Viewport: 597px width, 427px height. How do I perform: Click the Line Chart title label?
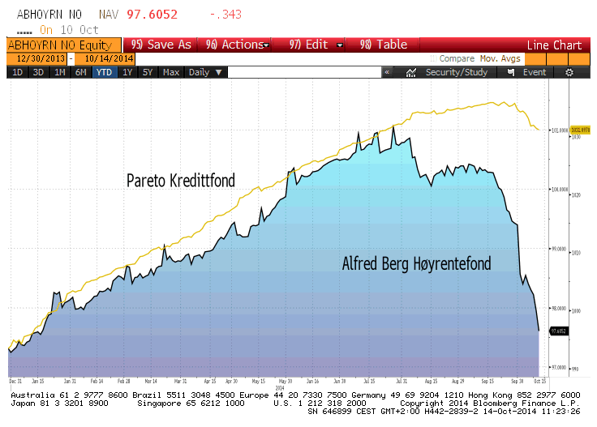tap(554, 45)
